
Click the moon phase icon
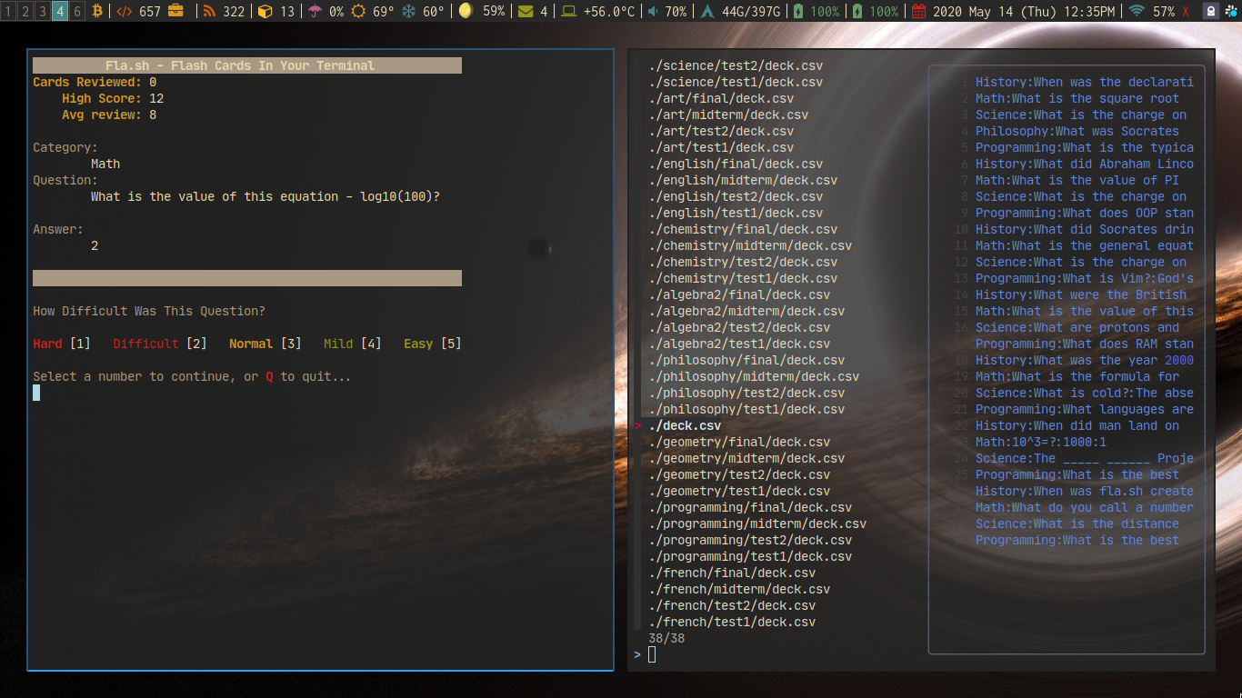coord(466,11)
